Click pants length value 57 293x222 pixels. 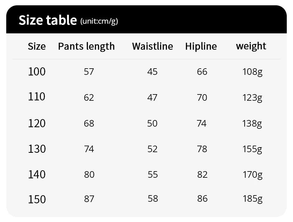coord(89,72)
